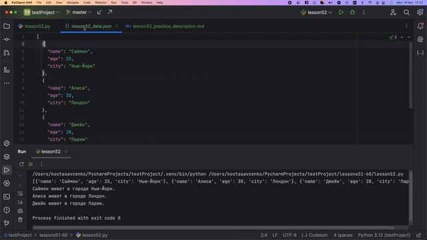Click the Run console horizontal scrollbar
The height and width of the screenshot is (240, 427).
[213, 228]
